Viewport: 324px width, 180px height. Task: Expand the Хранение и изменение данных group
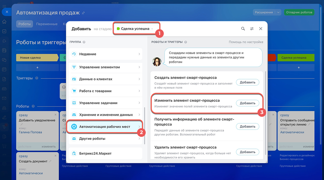coord(105,115)
